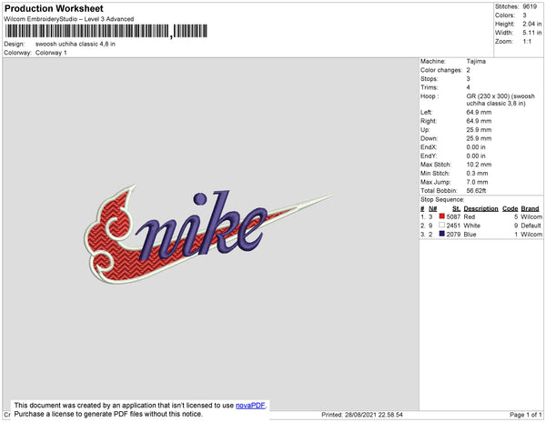The image size is (546, 422).
Task: Click the 'Blue' description in stop sequence
Action: point(470,235)
